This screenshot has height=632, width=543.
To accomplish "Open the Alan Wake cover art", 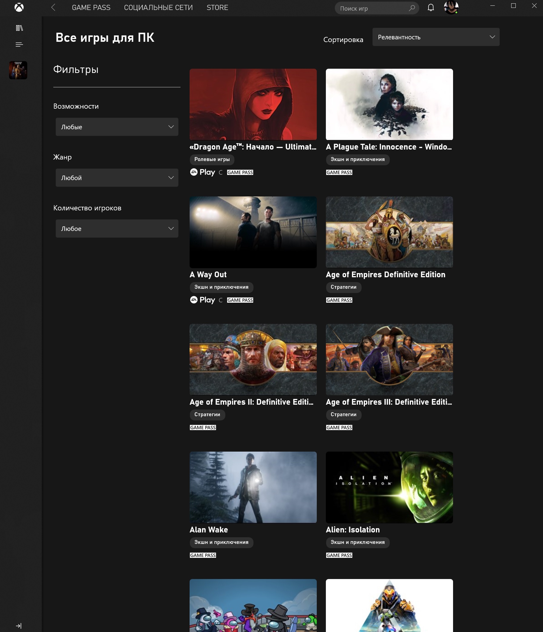I will (253, 487).
